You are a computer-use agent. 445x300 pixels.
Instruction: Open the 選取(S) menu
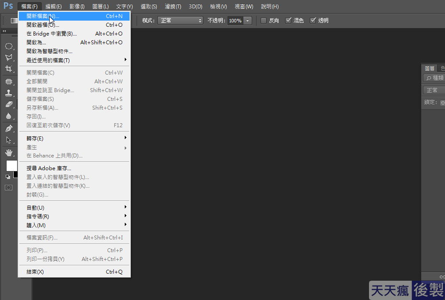(149, 6)
